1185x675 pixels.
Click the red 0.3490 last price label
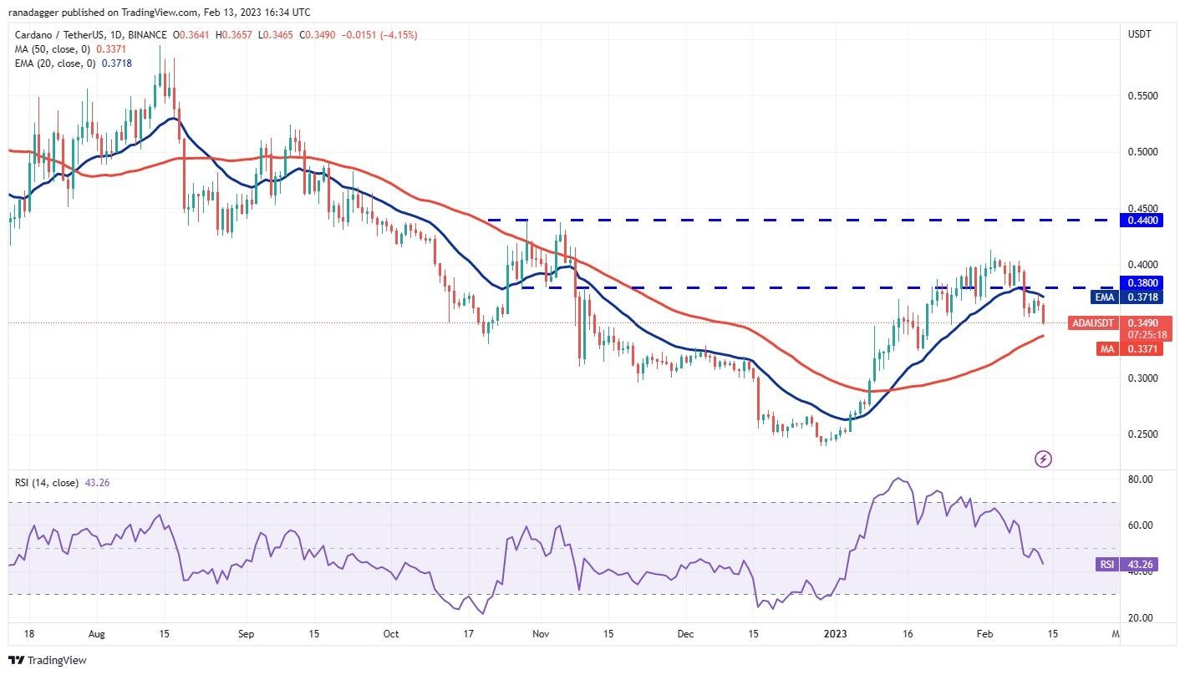click(1142, 322)
